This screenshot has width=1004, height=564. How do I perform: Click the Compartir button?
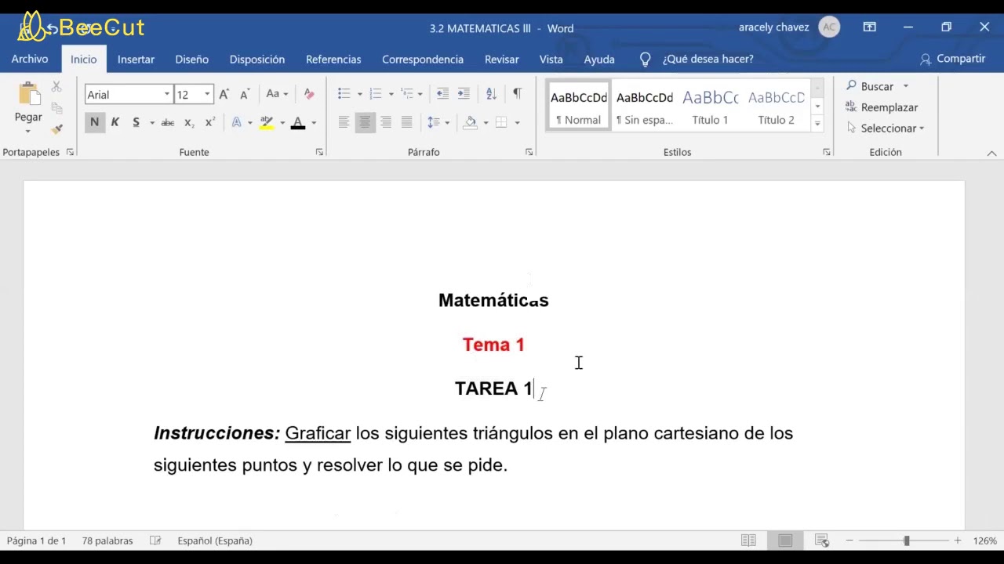point(952,59)
